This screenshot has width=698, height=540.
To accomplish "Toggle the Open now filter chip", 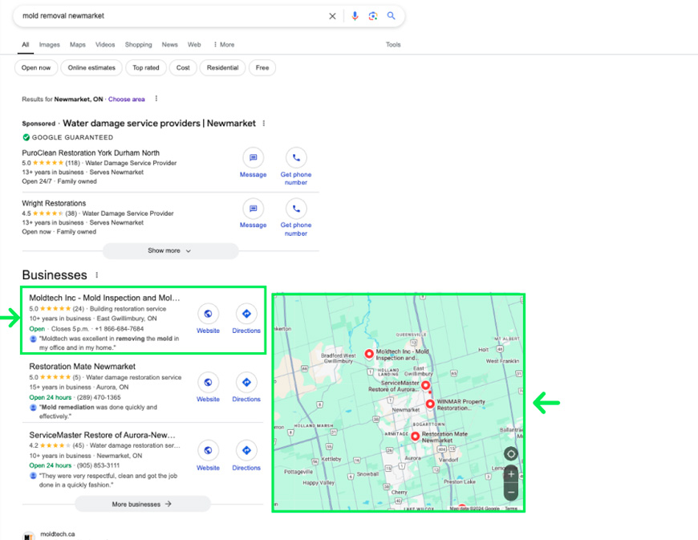I will coord(36,68).
